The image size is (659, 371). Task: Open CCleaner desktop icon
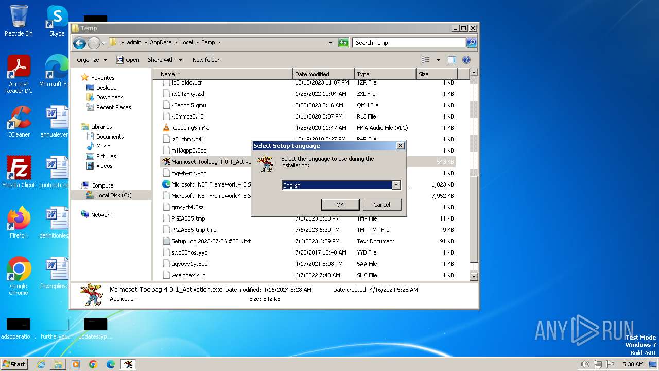(19, 122)
